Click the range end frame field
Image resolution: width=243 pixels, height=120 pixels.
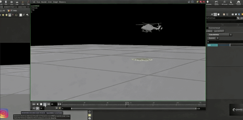point(201,109)
